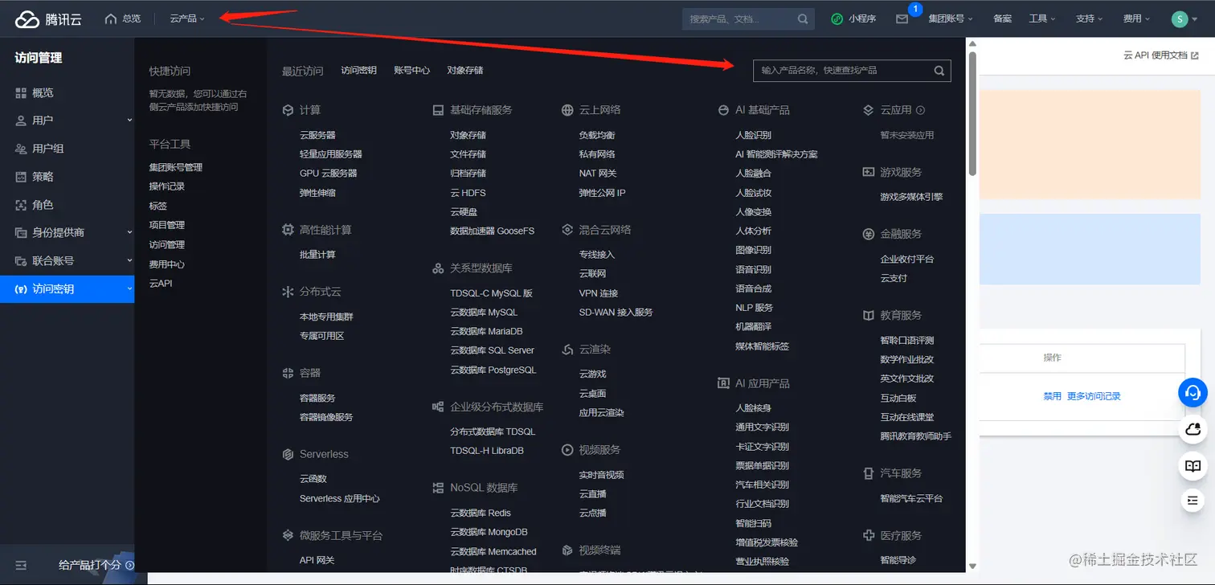The image size is (1215, 585).
Task: Open the 云函数 Serverless link
Action: (x=313, y=479)
